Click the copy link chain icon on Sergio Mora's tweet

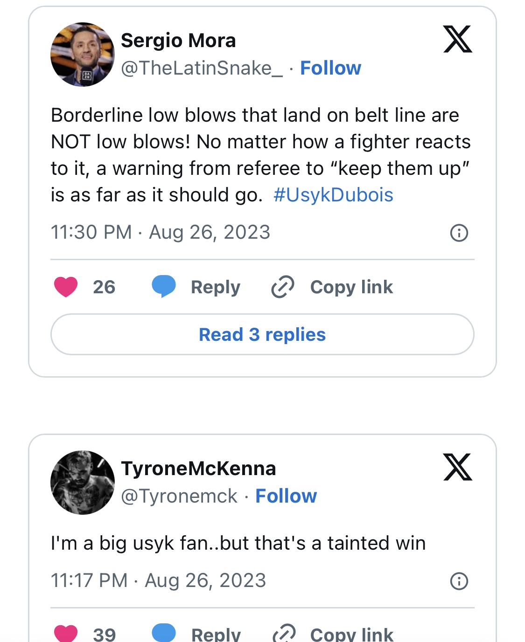pos(283,287)
